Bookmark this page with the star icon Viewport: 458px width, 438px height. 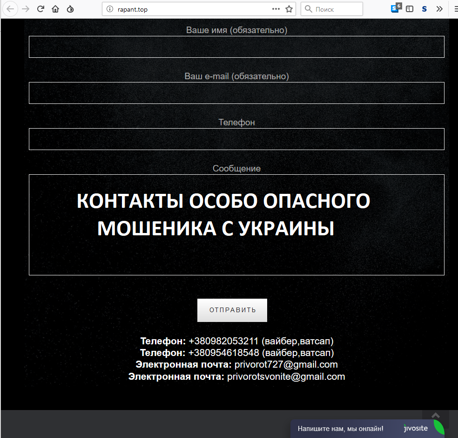click(x=289, y=9)
